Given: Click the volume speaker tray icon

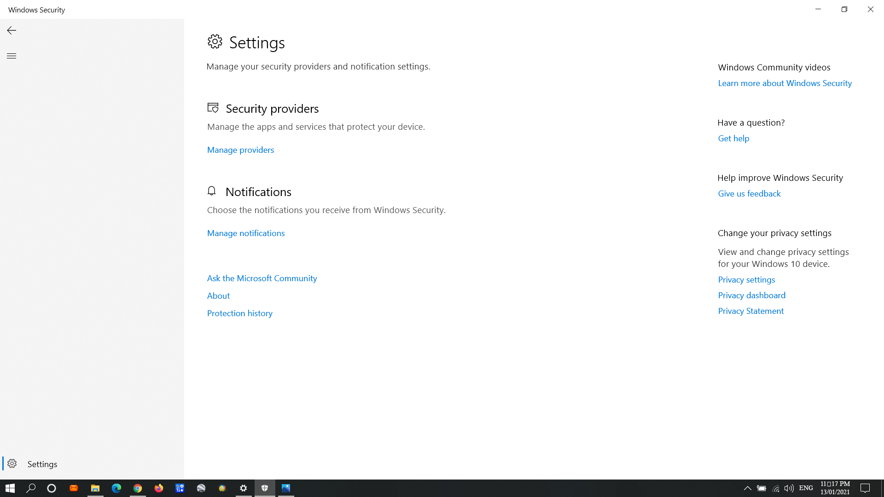Looking at the screenshot, I should (x=789, y=488).
